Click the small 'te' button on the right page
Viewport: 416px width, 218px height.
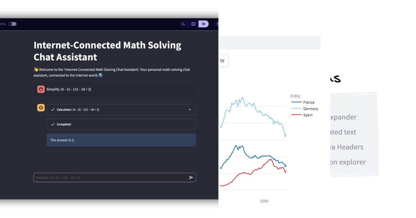point(224,61)
